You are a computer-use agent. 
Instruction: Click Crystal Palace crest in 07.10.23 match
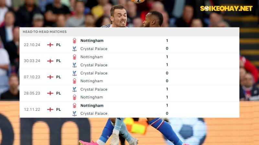[x=74, y=73]
